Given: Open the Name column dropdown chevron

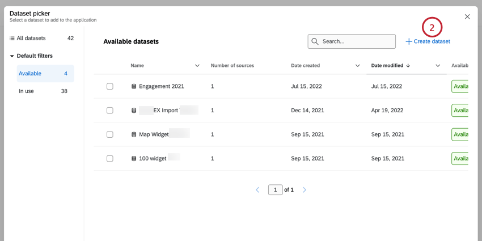Looking at the screenshot, I should pos(197,66).
